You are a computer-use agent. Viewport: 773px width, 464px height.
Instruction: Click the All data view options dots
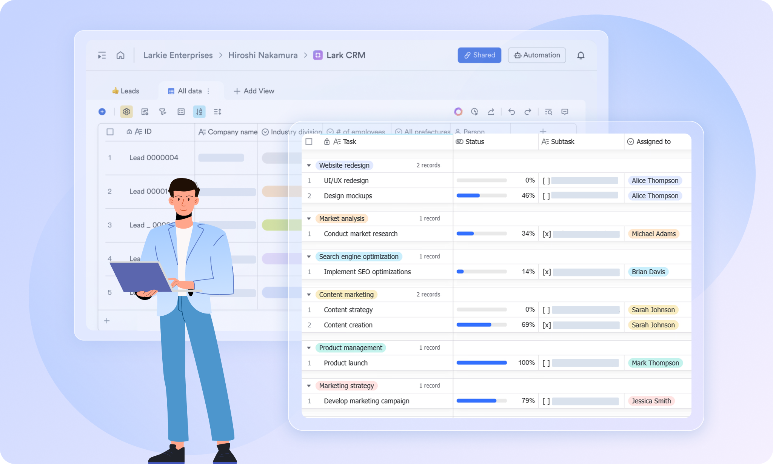(208, 91)
